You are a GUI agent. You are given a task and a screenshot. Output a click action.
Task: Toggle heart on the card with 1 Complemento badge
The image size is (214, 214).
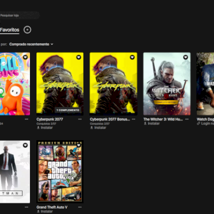(79, 57)
